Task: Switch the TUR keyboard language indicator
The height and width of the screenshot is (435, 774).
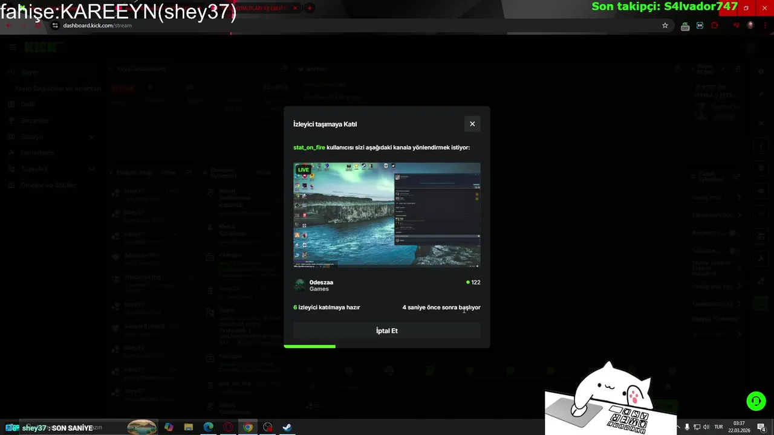Action: (x=719, y=427)
